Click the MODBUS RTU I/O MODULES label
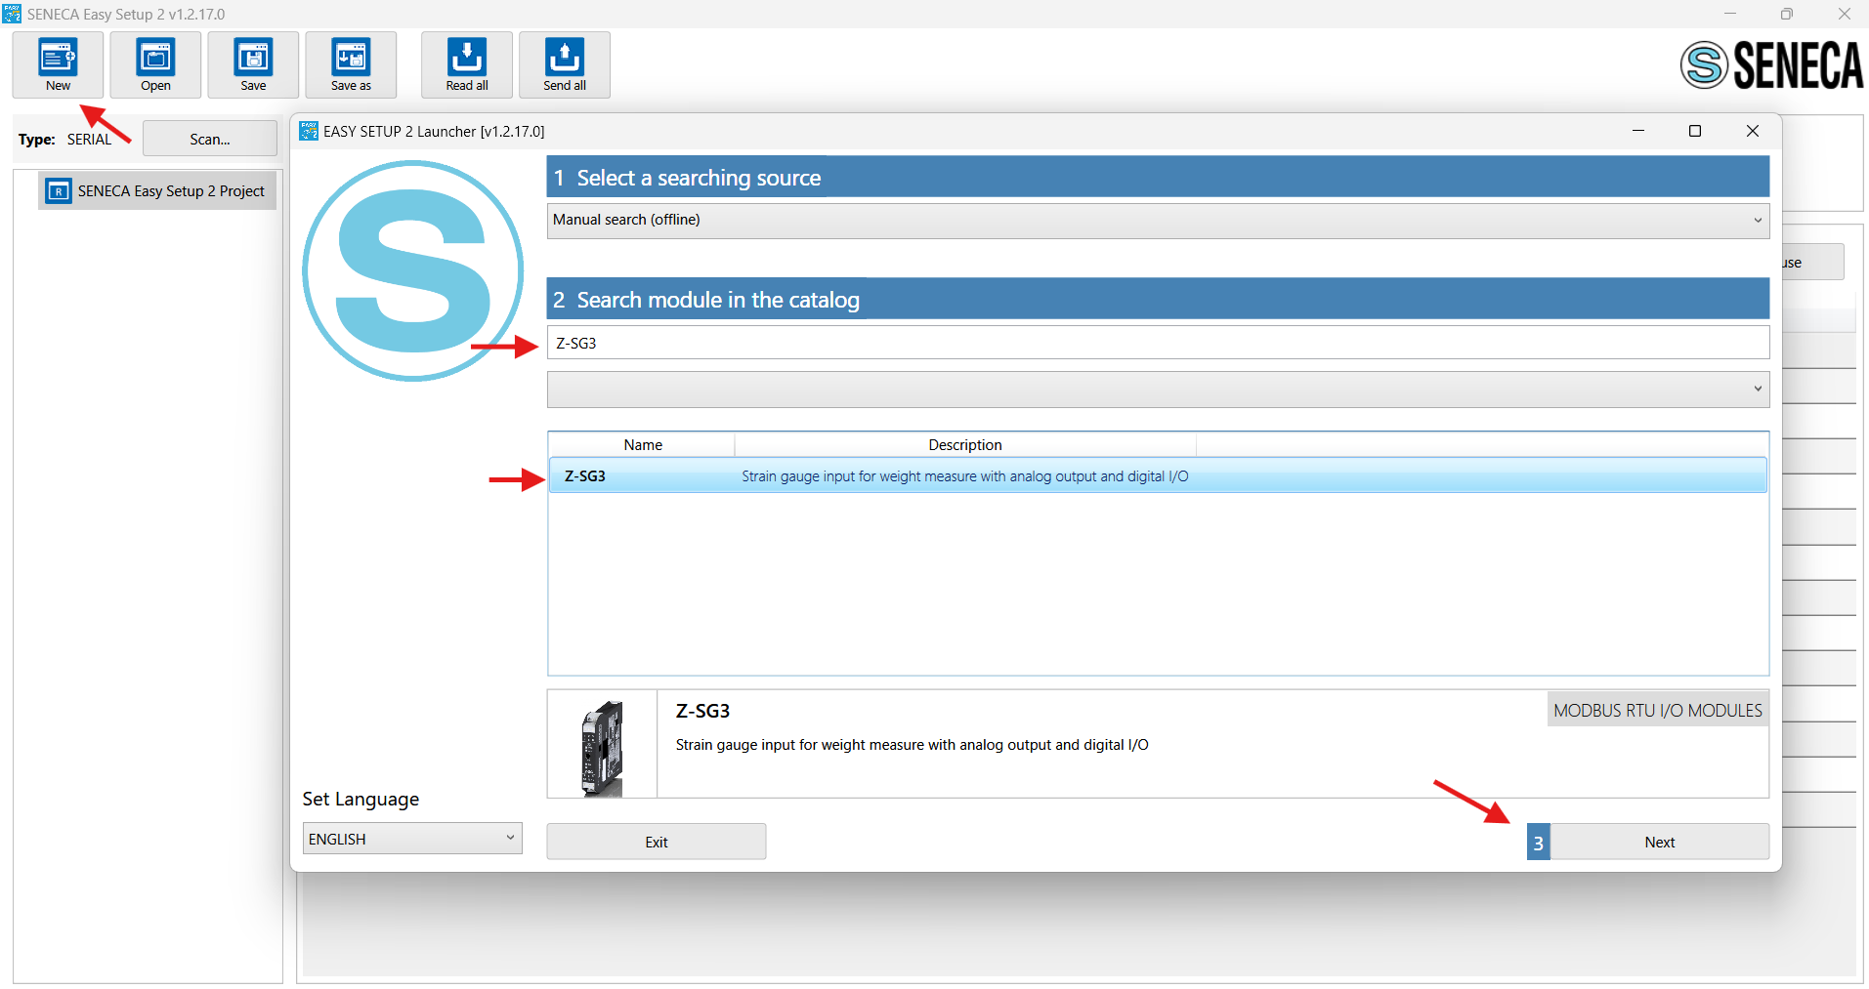 click(x=1658, y=710)
